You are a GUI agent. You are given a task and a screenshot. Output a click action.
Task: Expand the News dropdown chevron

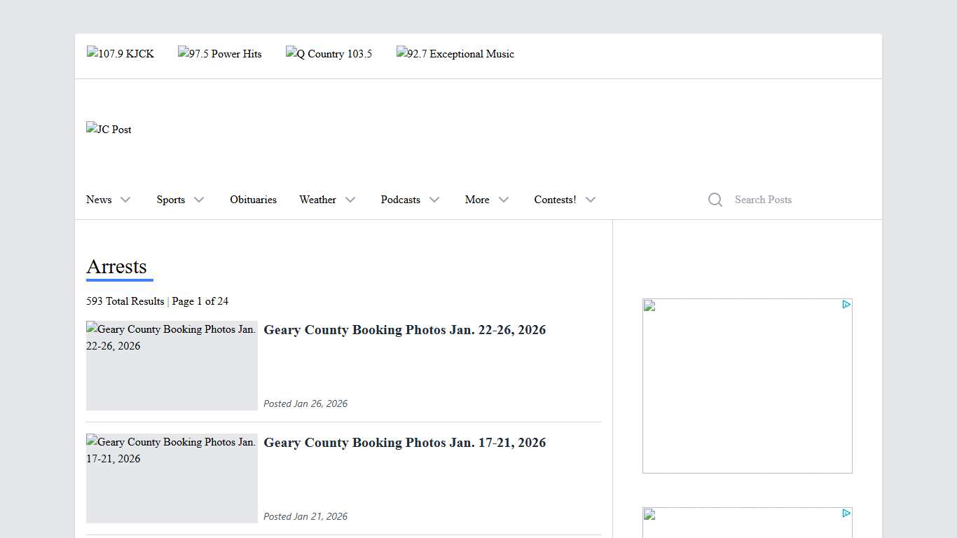pyautogui.click(x=125, y=200)
